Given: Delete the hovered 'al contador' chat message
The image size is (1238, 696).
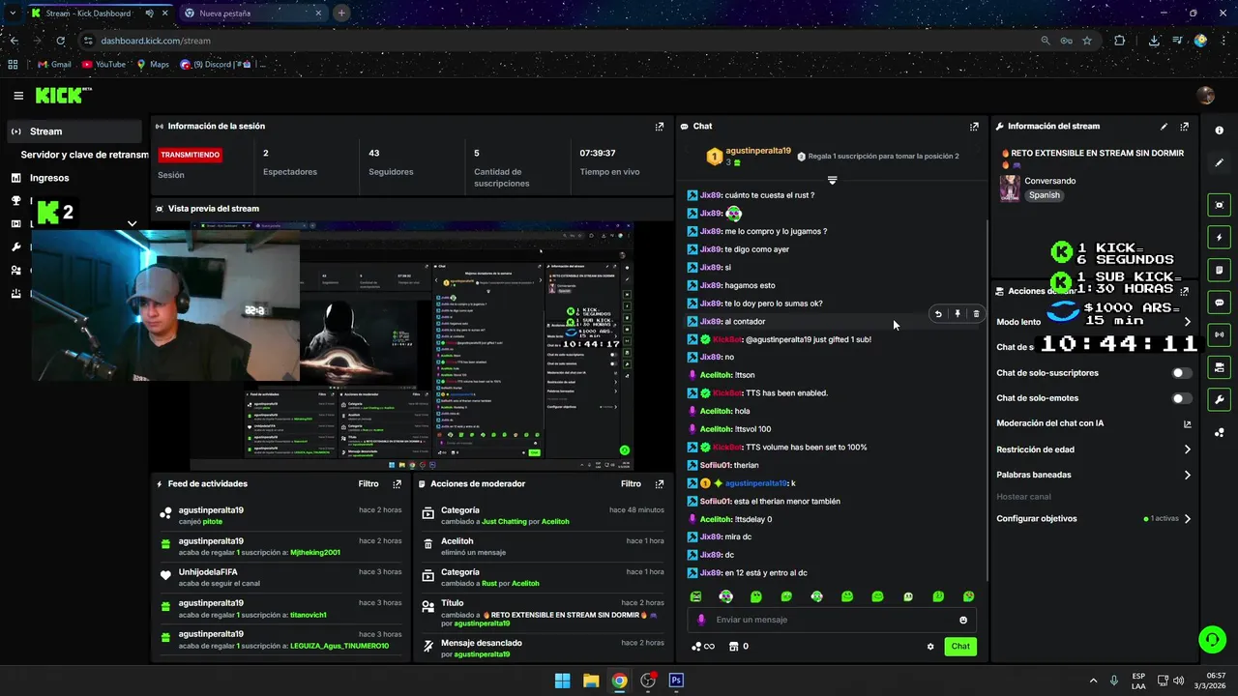Looking at the screenshot, I should coord(976,313).
